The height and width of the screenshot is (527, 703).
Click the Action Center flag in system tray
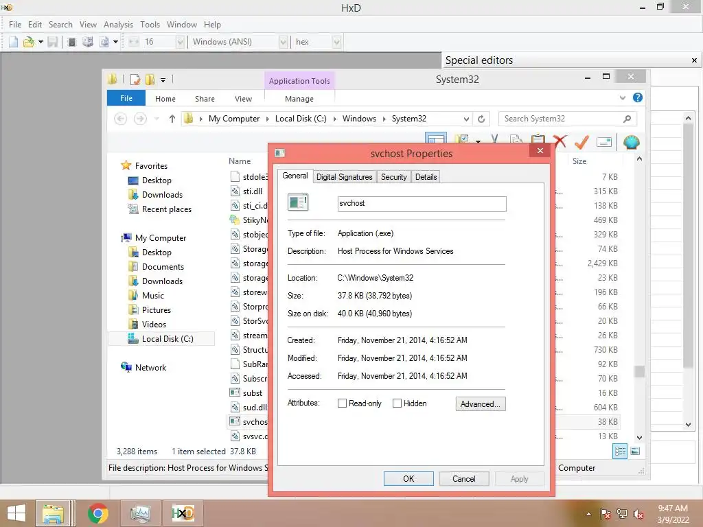click(x=606, y=514)
